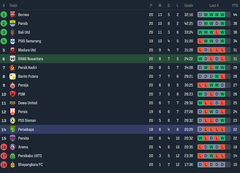The image size is (240, 173).
Task: Click the Barito Putera logo
Action: click(x=13, y=77)
